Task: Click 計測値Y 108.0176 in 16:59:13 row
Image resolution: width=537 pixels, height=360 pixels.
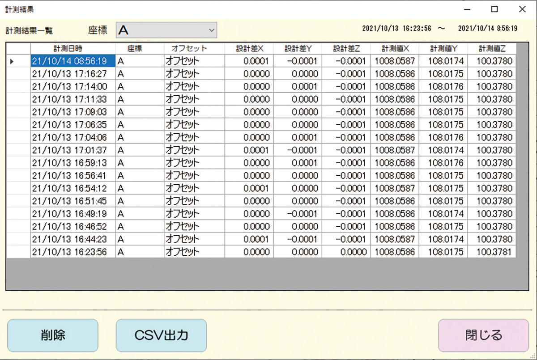Action: tap(443, 163)
